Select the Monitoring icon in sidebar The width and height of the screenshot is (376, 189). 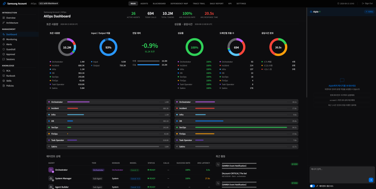point(4,39)
